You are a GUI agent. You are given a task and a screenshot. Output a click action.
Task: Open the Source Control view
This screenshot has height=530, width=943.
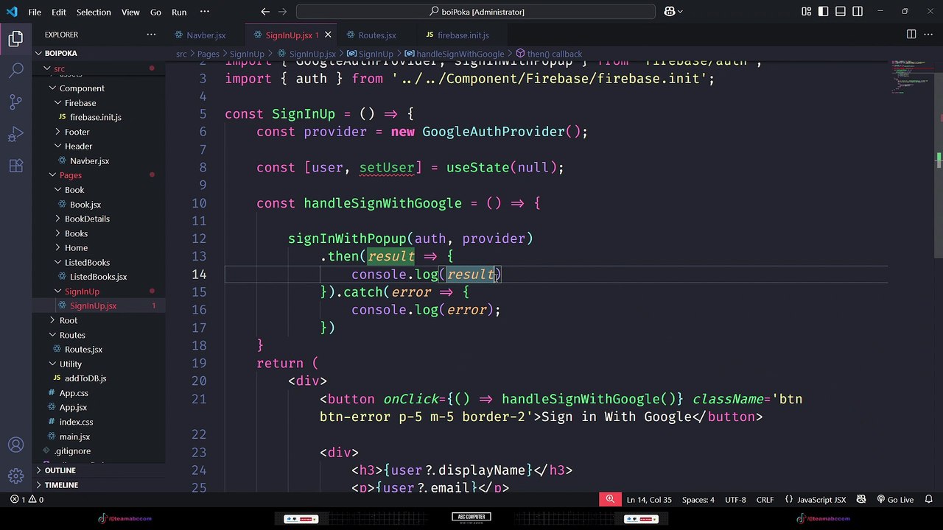[16, 102]
